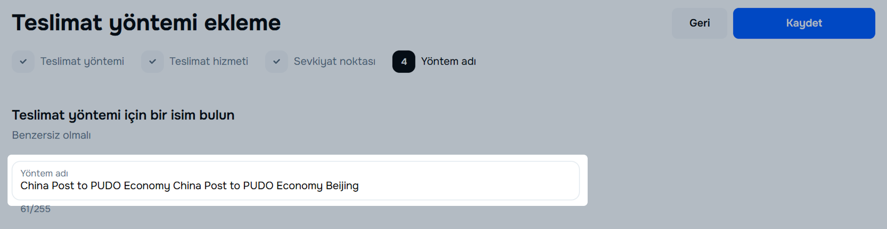Go back with the Geri button
The image size is (887, 229).
coord(699,23)
